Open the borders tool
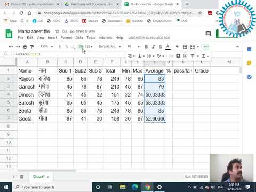The image size is (256, 192). [185, 47]
